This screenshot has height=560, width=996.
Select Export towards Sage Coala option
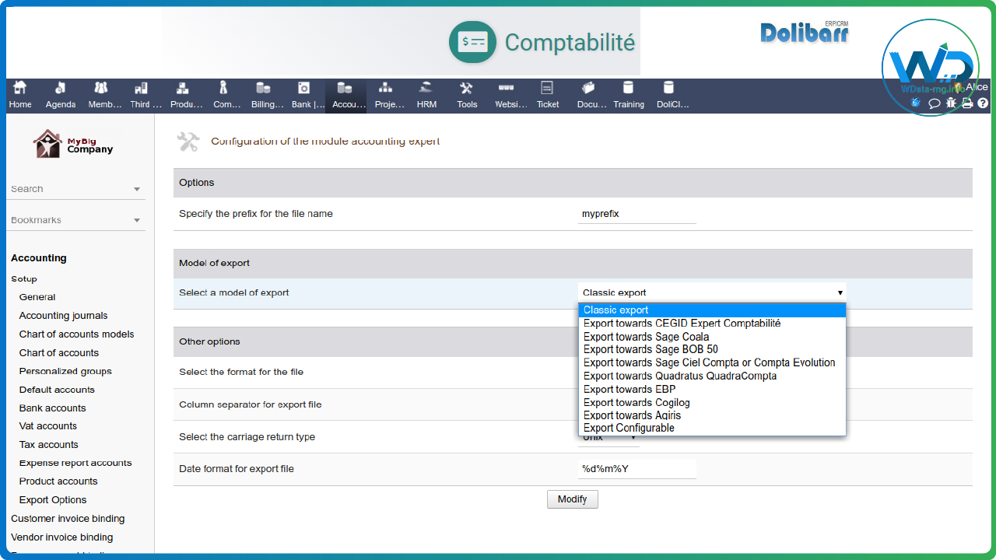coord(645,336)
